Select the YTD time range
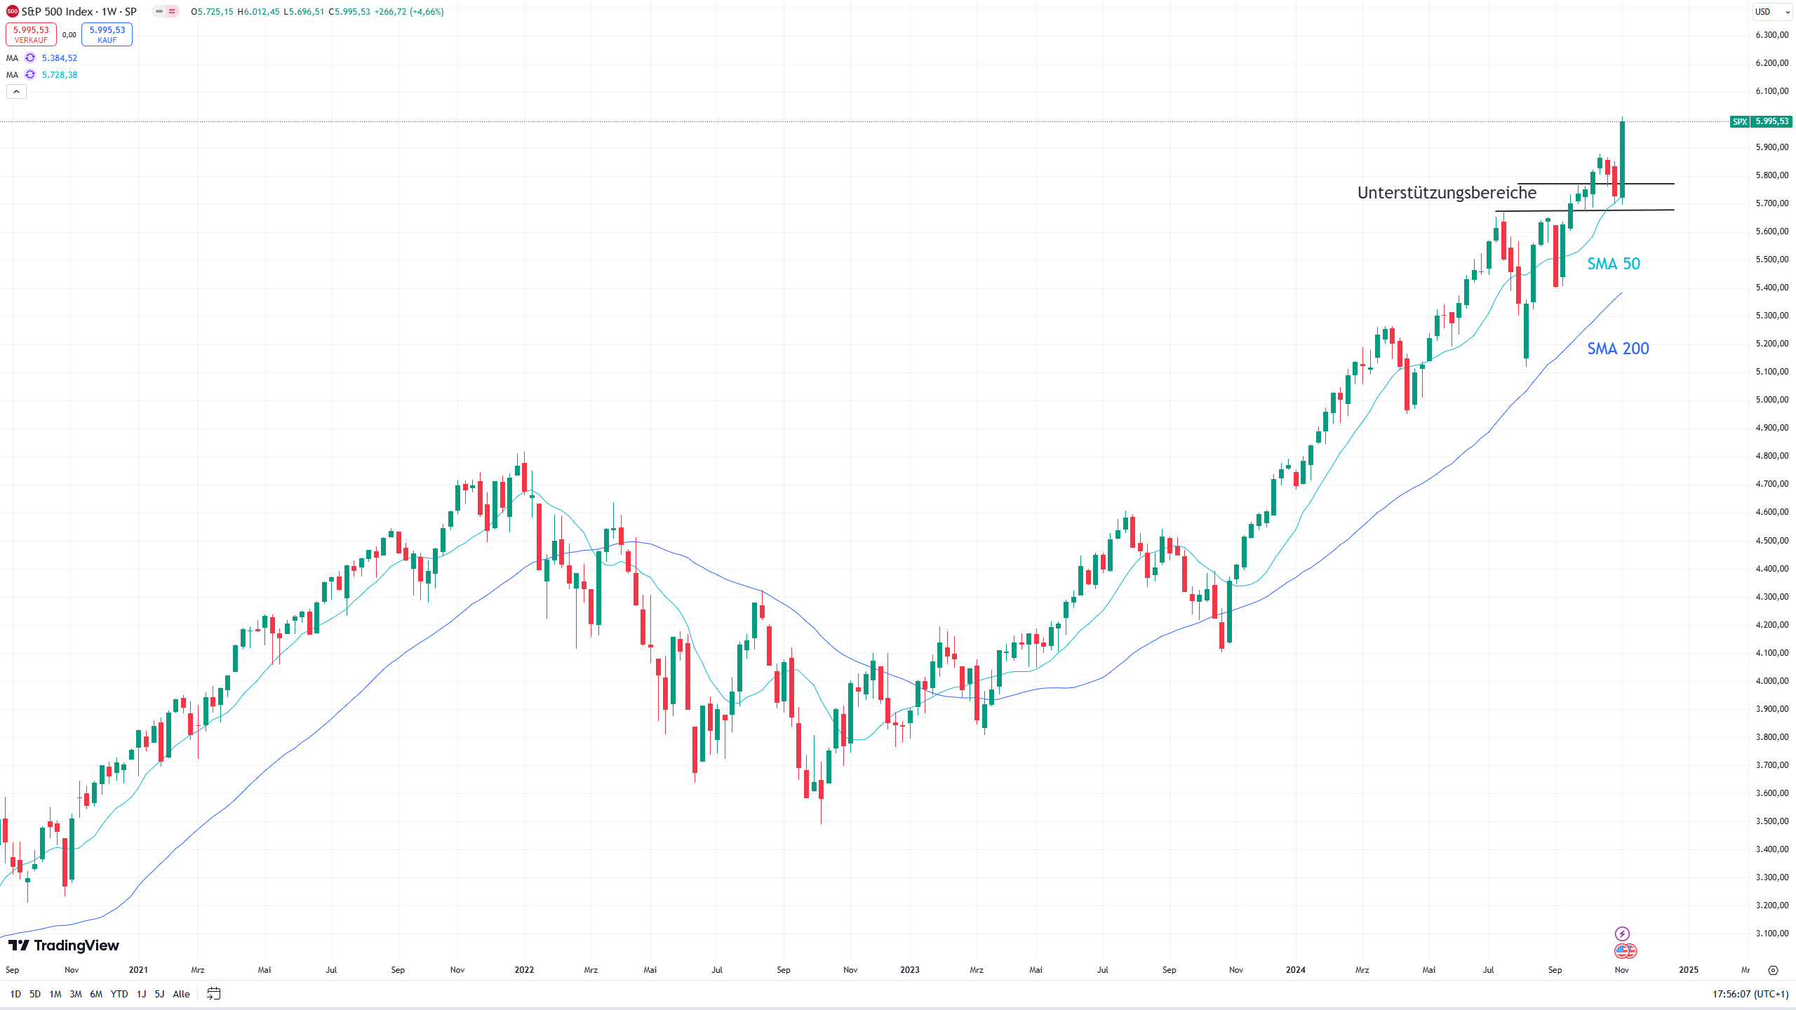1796x1010 pixels. tap(119, 994)
